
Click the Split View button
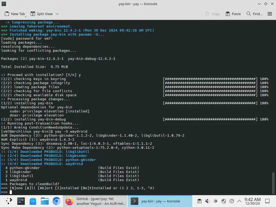pos(42,14)
